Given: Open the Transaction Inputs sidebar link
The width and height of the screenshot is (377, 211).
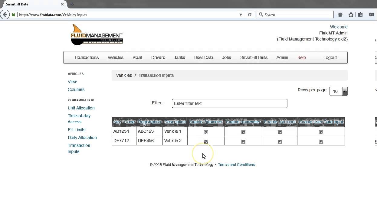Looking at the screenshot, I should click(79, 148).
